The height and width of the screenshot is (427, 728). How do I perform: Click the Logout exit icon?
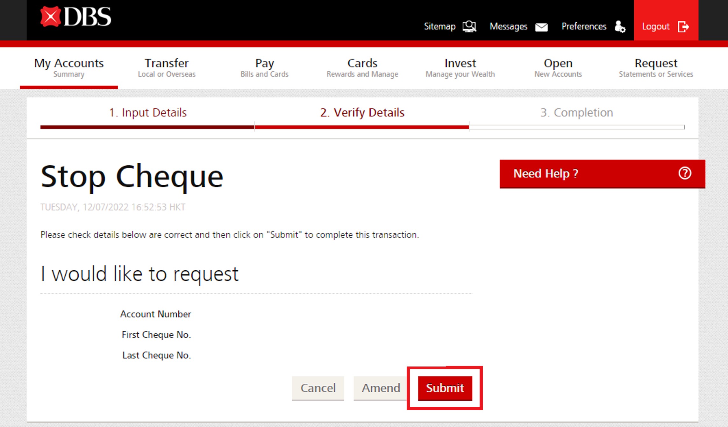tap(683, 27)
